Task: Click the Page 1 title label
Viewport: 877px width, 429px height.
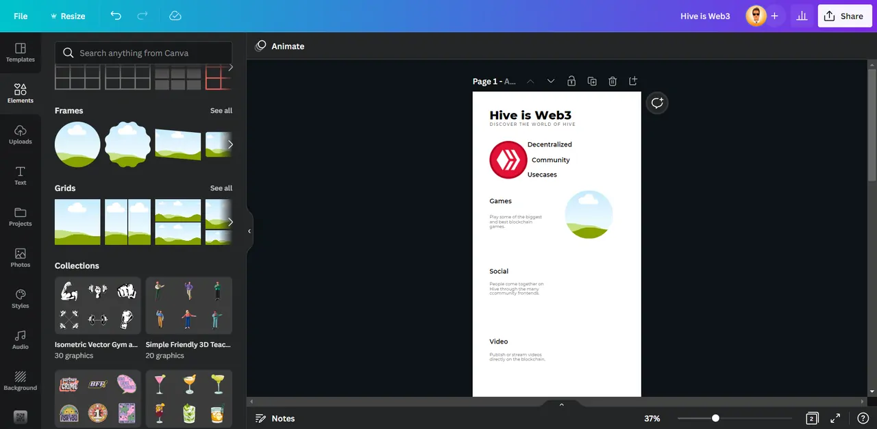Action: tap(494, 81)
